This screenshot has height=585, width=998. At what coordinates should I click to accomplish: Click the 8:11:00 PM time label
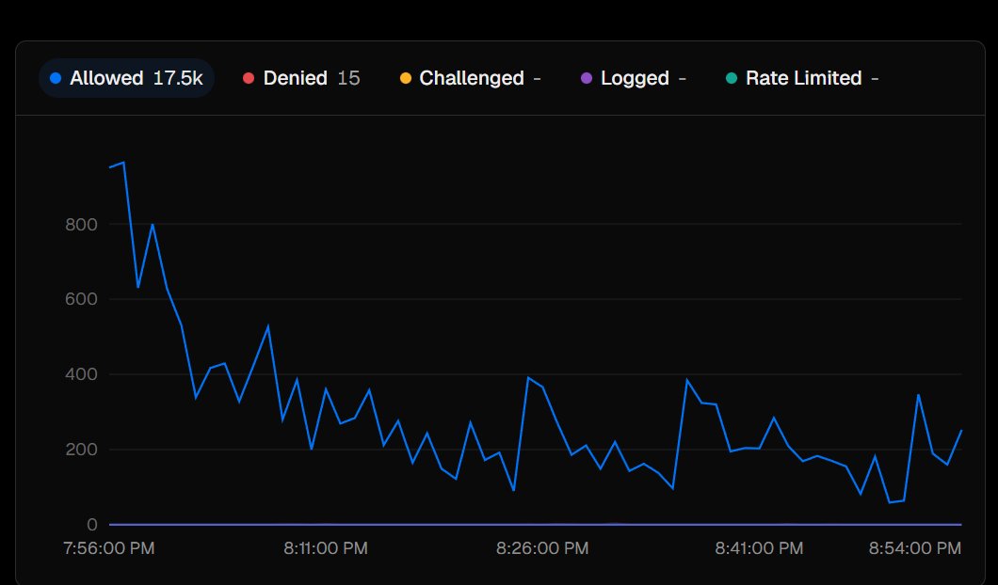(326, 548)
